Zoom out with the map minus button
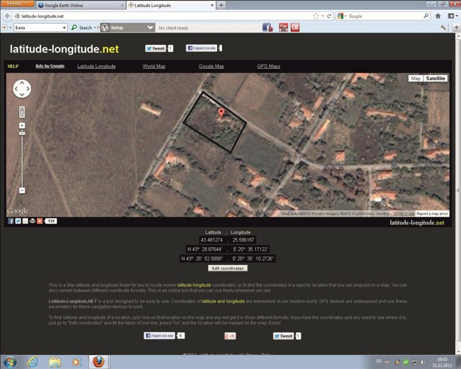The width and height of the screenshot is (461, 369). tap(22, 190)
